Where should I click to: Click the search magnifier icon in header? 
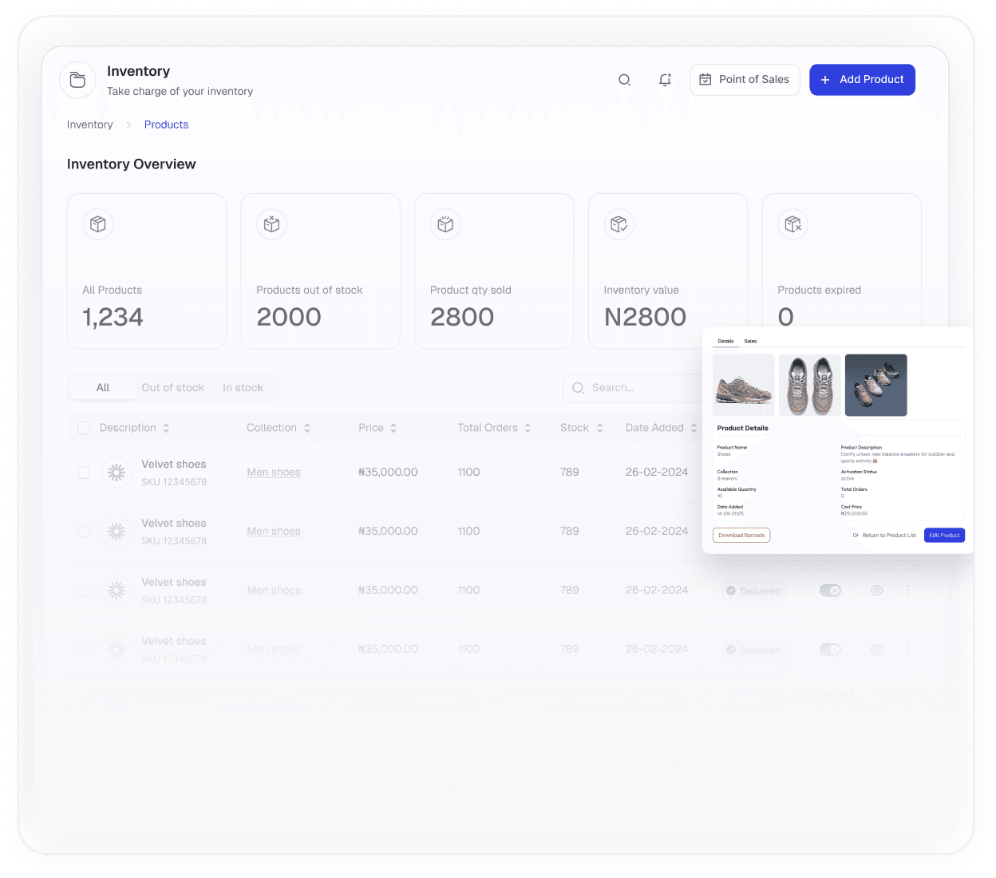coord(624,80)
